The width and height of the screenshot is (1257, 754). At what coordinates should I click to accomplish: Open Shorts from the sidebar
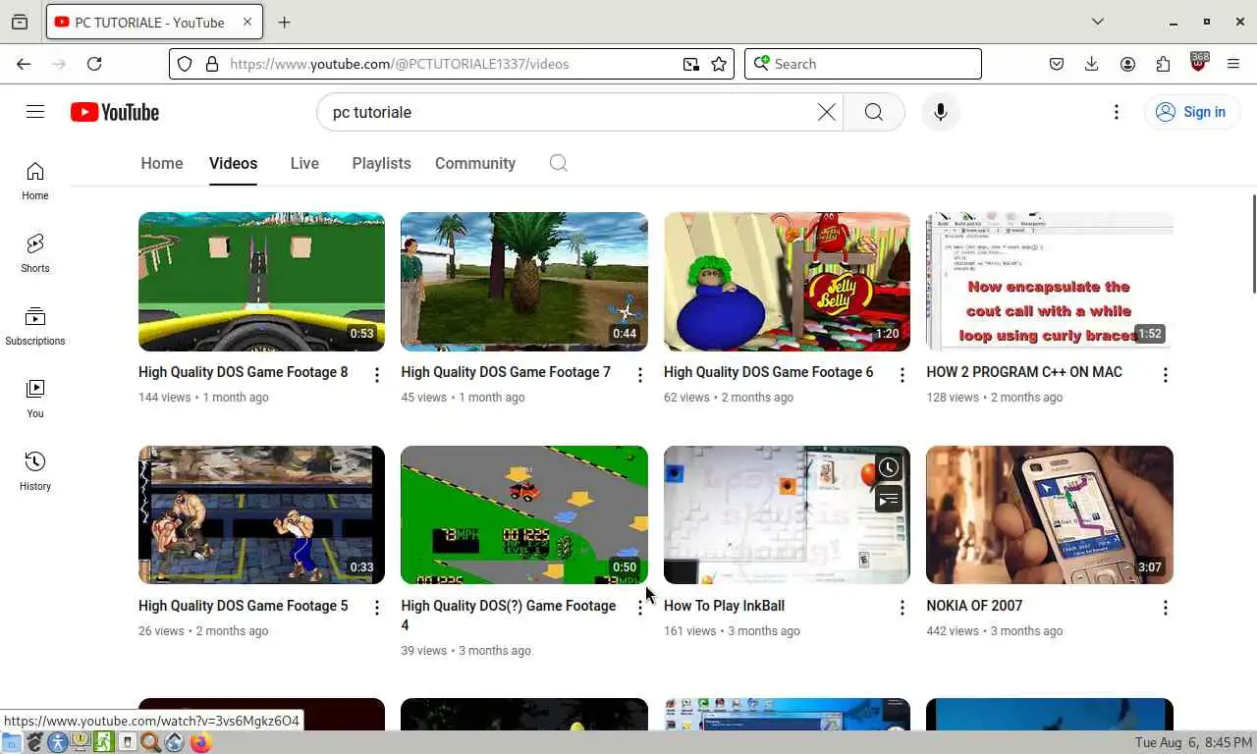pos(35,253)
